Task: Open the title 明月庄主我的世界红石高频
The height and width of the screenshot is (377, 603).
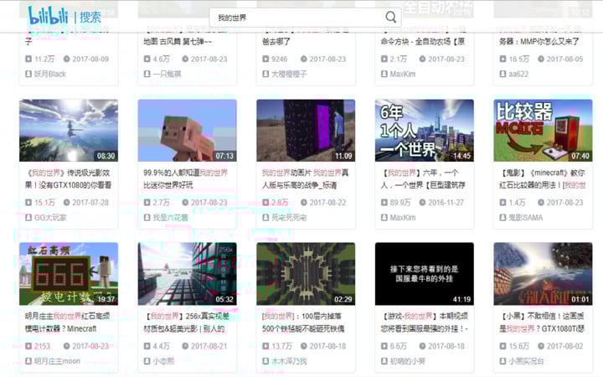Action: pos(67,323)
